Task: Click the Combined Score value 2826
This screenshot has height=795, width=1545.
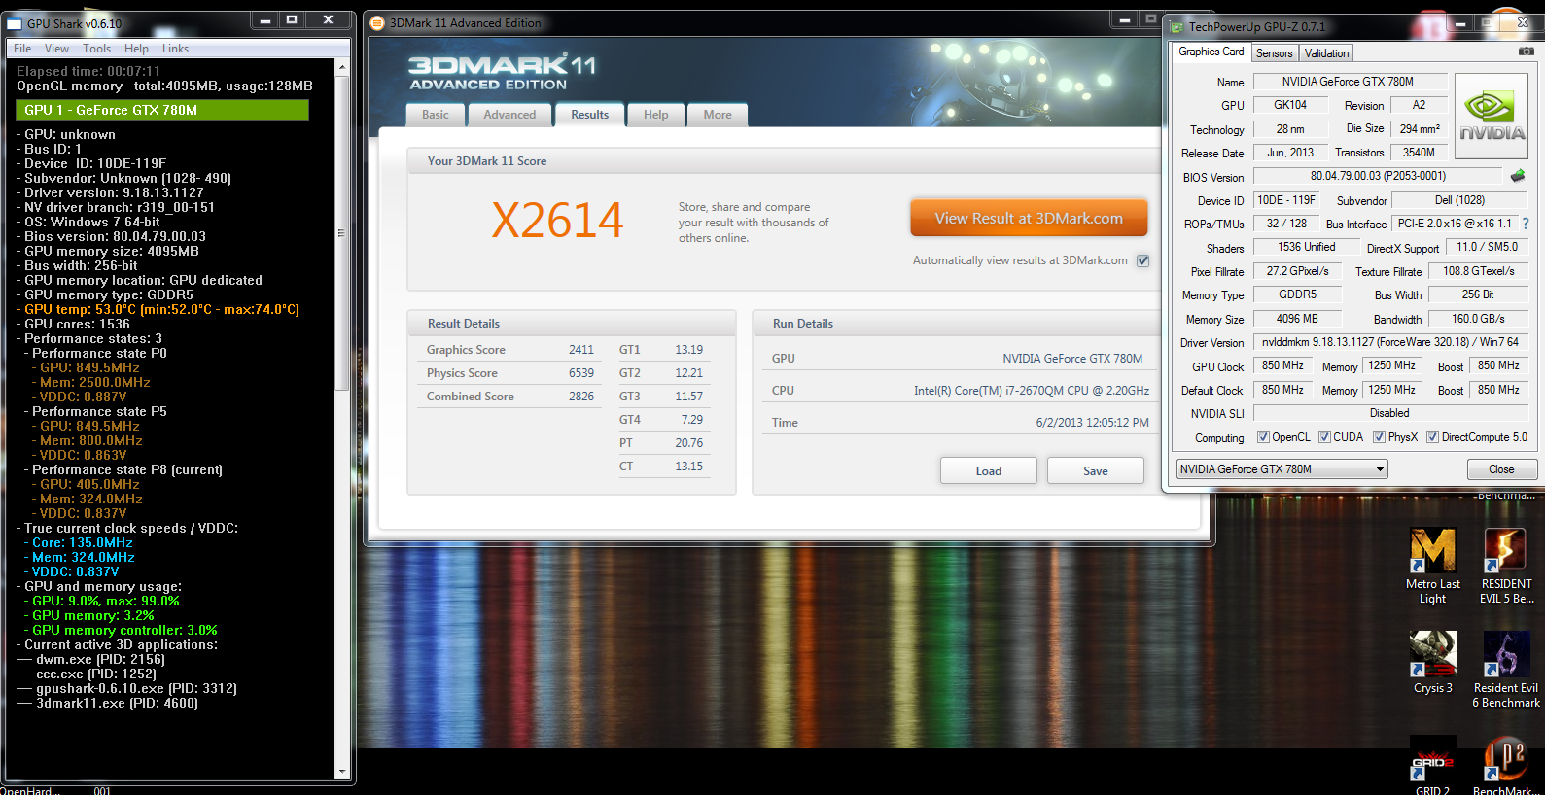Action: click(581, 397)
